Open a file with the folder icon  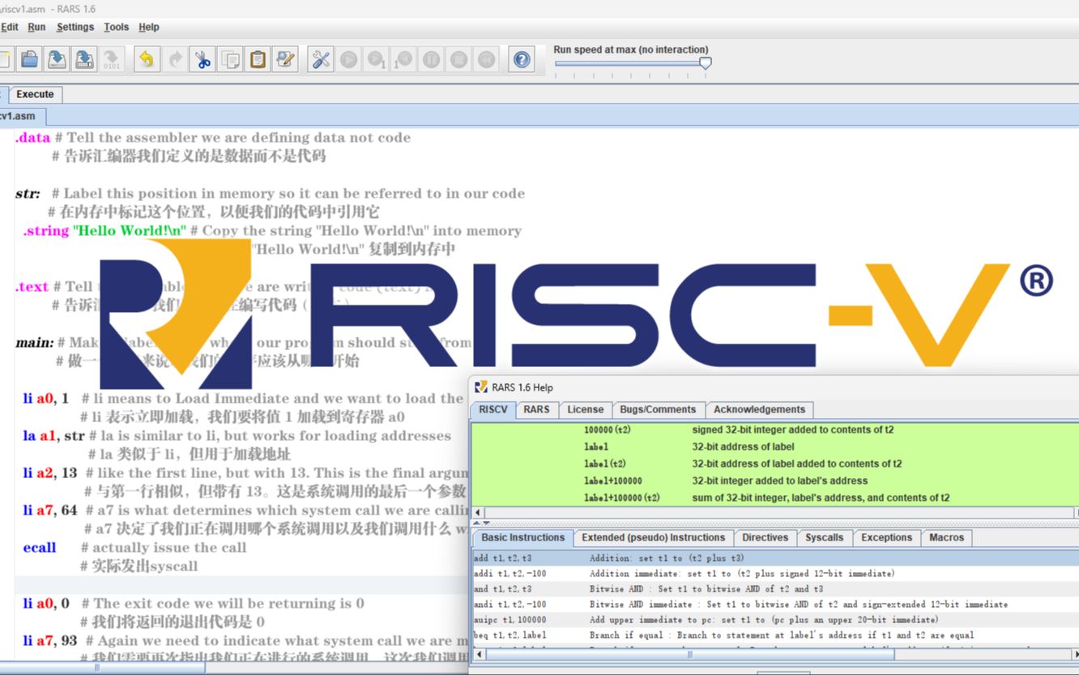pos(30,59)
